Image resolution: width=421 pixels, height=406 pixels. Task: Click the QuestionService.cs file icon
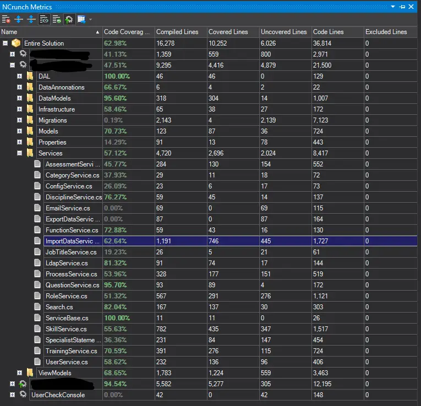(37, 285)
